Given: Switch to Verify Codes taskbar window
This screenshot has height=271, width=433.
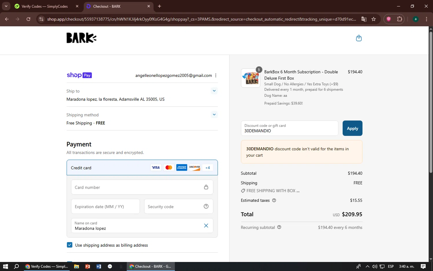Looking at the screenshot, I should tap(47, 266).
